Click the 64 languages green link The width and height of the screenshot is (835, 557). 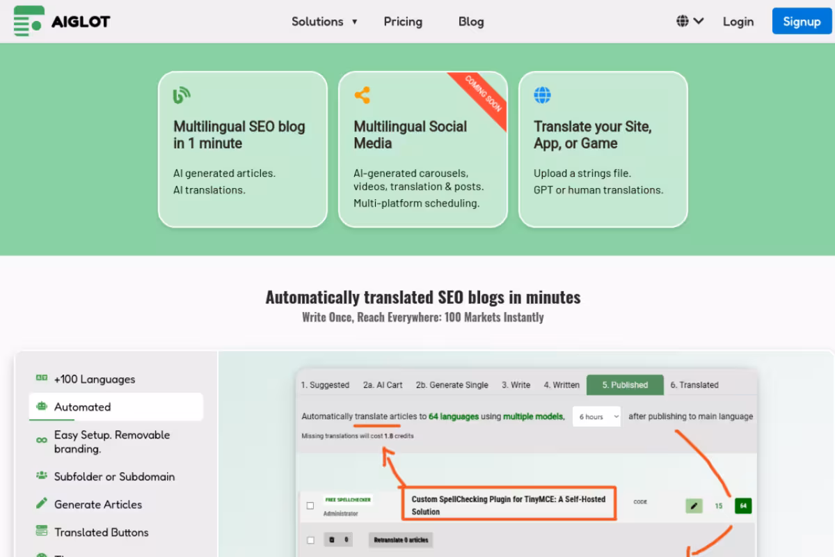pos(454,416)
